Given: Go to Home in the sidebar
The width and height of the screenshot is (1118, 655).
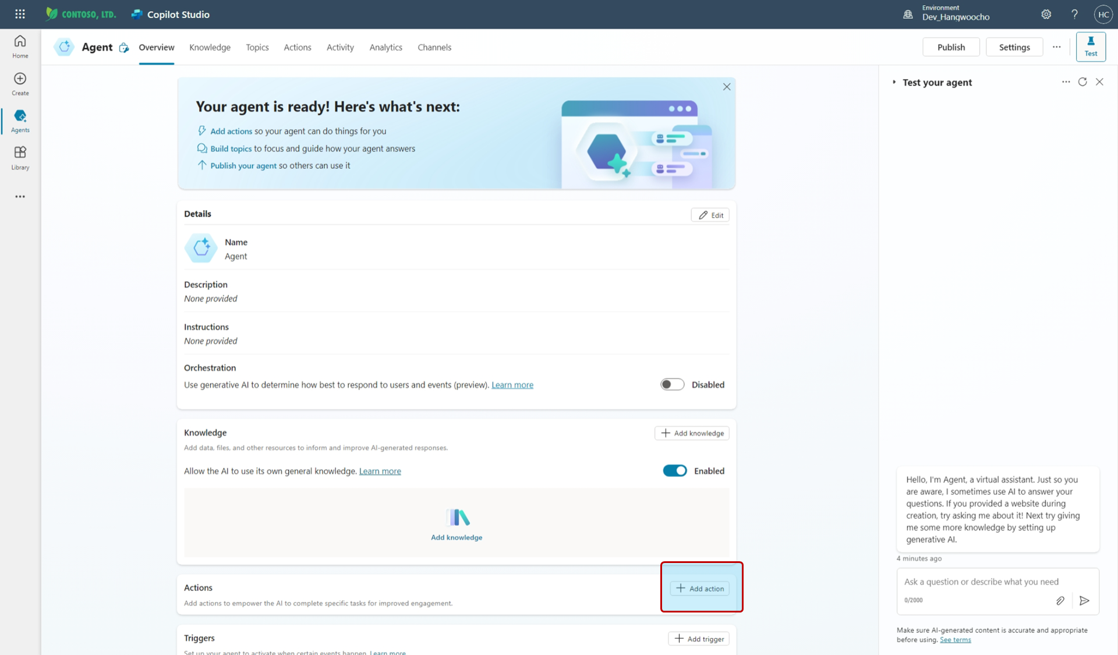Looking at the screenshot, I should 20,47.
